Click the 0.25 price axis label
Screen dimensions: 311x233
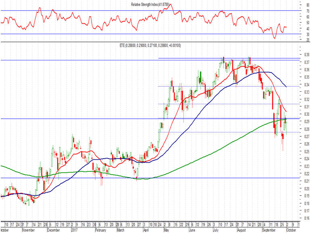coord(307,151)
